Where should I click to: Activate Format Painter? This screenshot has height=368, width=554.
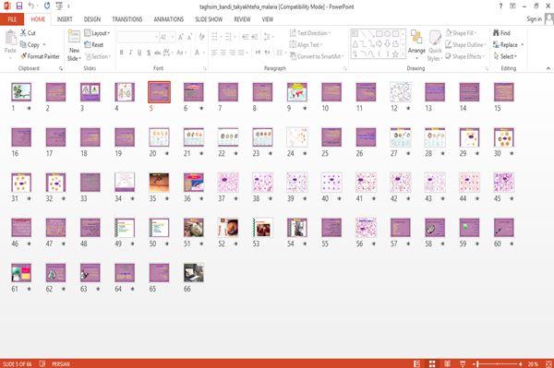tap(40, 56)
